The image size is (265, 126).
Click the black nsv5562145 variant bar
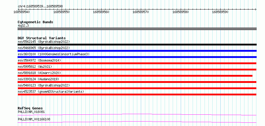pyautogui.click(x=137, y=45)
